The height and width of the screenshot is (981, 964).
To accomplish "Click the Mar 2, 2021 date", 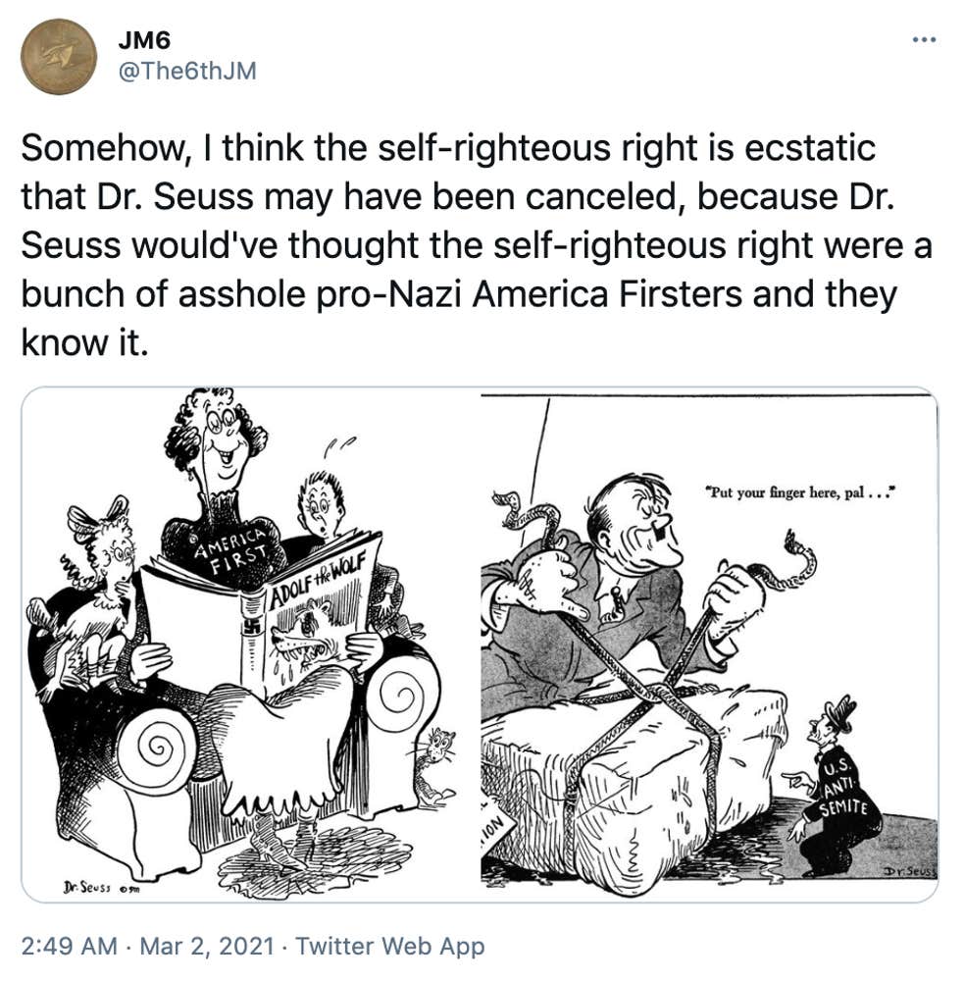I will [x=207, y=946].
